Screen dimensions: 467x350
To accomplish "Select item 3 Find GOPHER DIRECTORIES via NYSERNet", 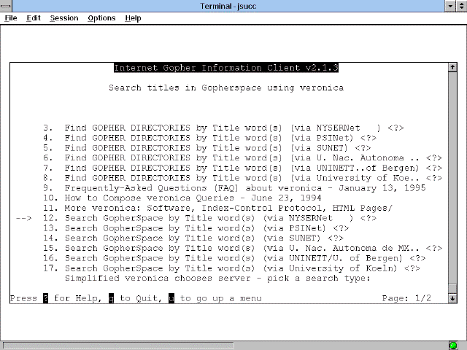I will (223, 128).
